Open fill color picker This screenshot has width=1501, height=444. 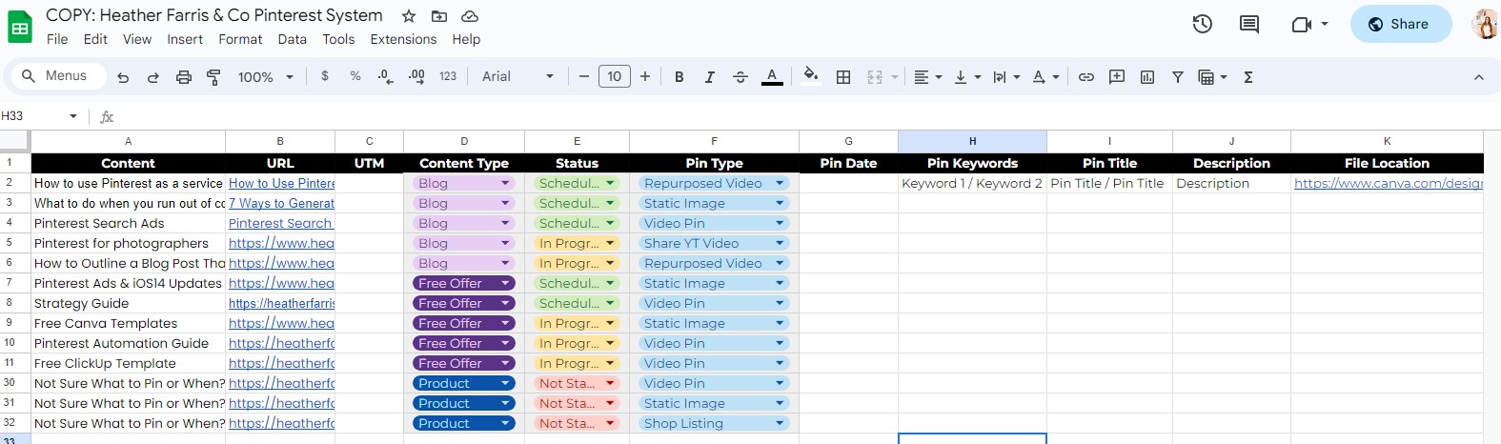(x=810, y=75)
